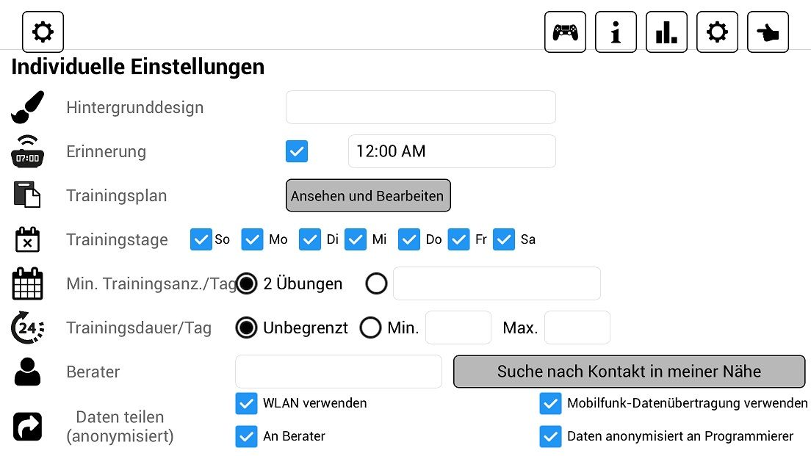
Task: Disable the Erinnerung checkbox
Action: [297, 151]
